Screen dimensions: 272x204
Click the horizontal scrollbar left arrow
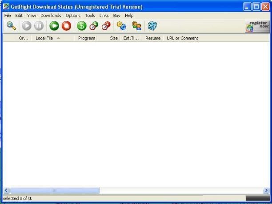click(x=6, y=190)
